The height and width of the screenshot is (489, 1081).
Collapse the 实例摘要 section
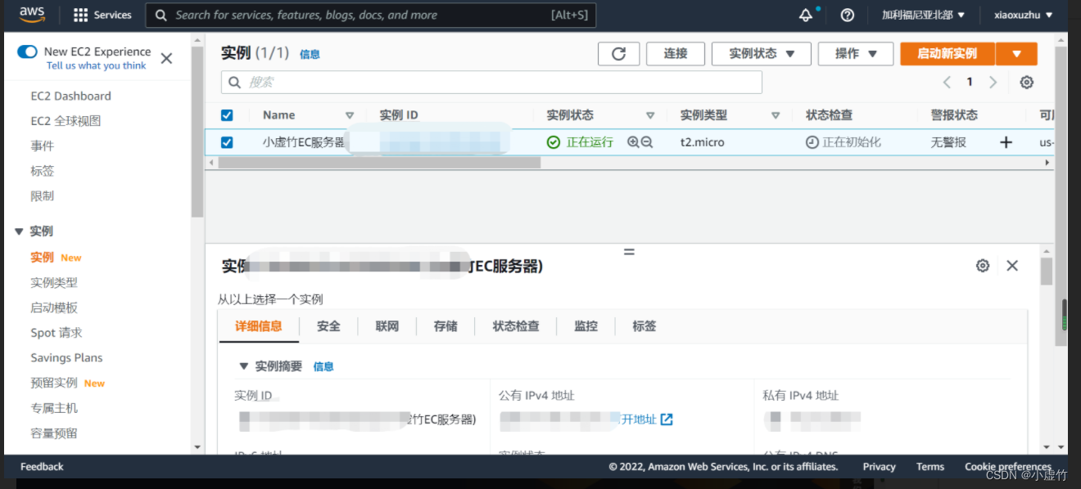[243, 366]
